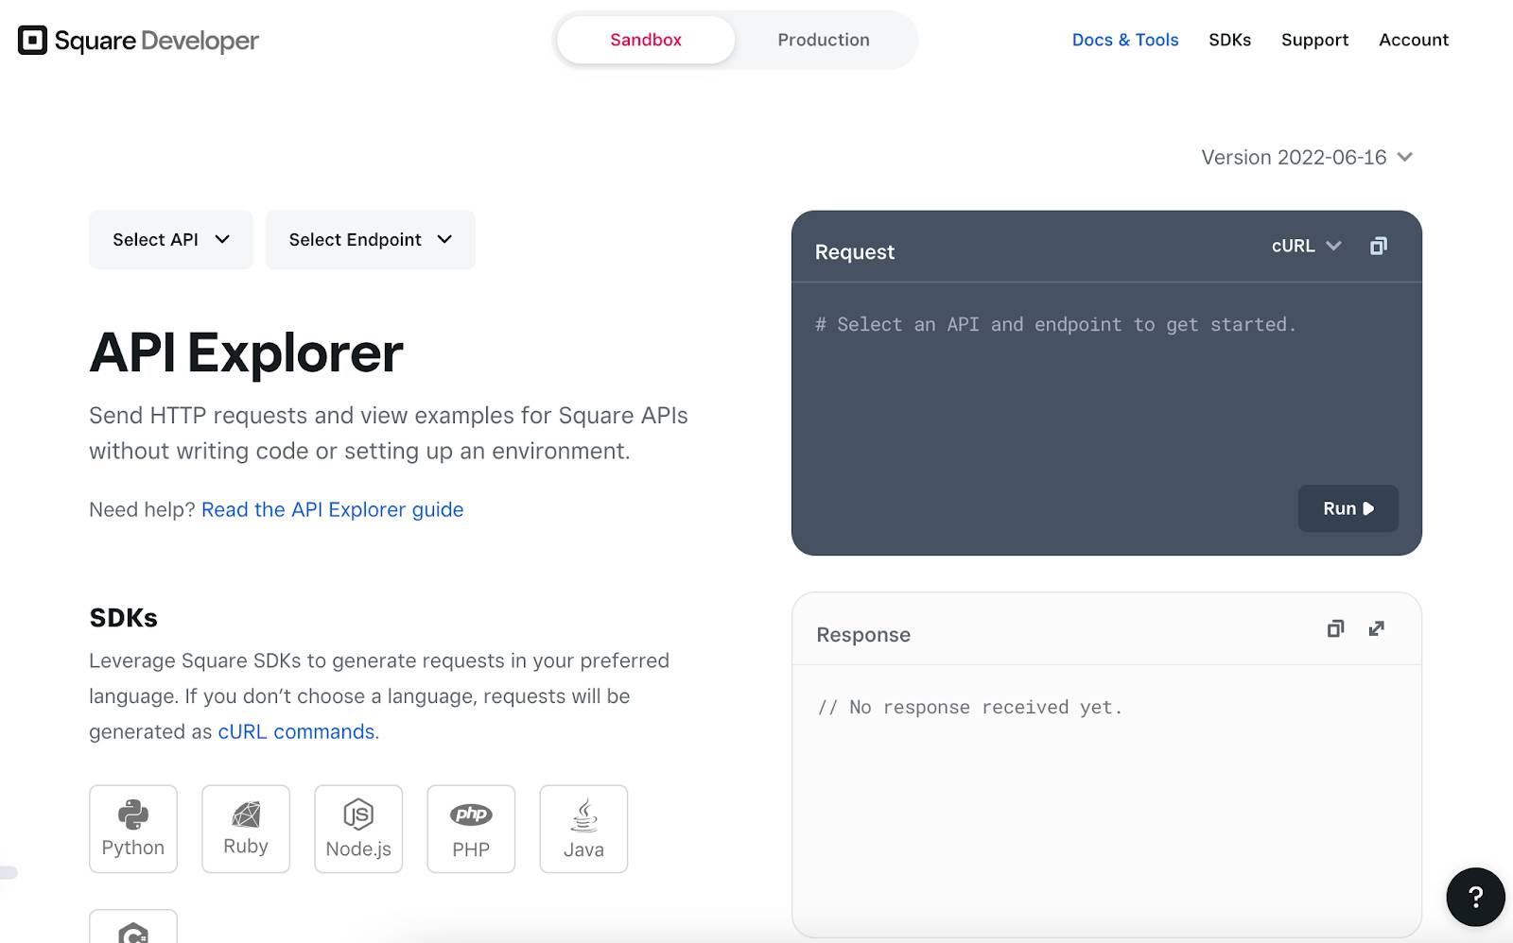Screen dimensions: 1513x943
Task: Open the Support menu item
Action: (x=1314, y=40)
